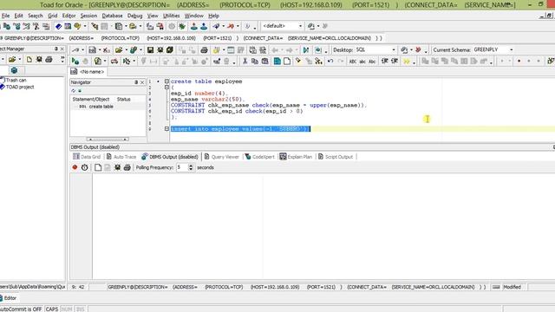Click the Paste clipboard icon

(264, 62)
